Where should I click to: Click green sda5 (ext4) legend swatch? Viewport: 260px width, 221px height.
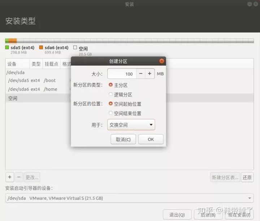pyautogui.click(x=7, y=48)
